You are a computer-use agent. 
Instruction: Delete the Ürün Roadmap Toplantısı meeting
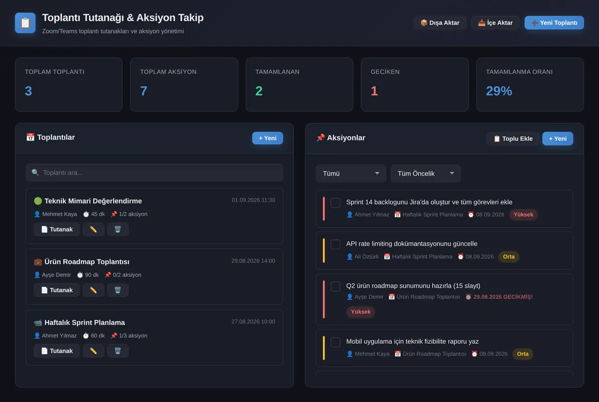(118, 290)
